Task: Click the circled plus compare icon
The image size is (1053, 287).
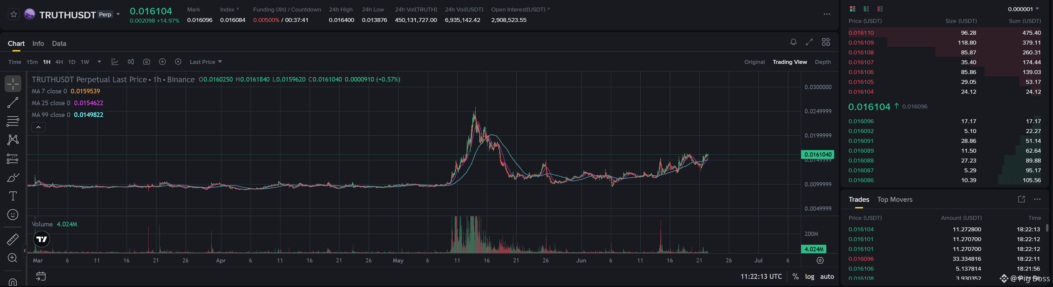Action: click(162, 62)
